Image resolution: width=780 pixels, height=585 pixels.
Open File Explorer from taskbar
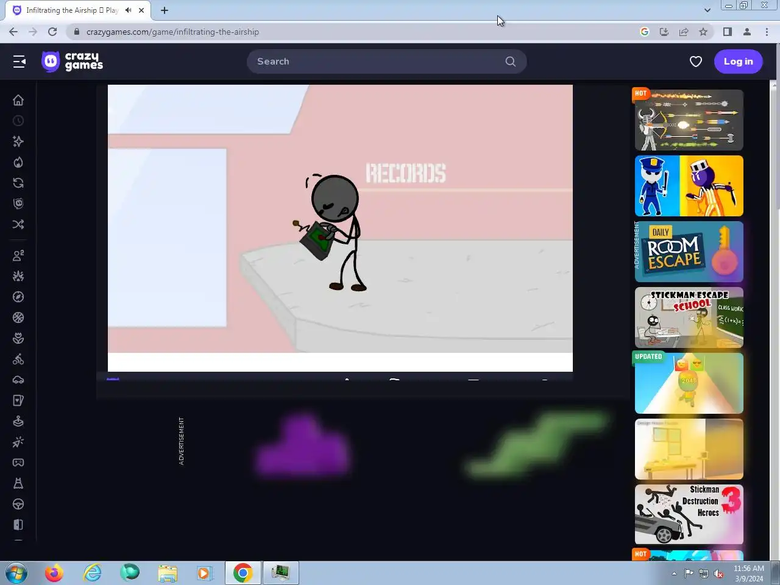168,573
